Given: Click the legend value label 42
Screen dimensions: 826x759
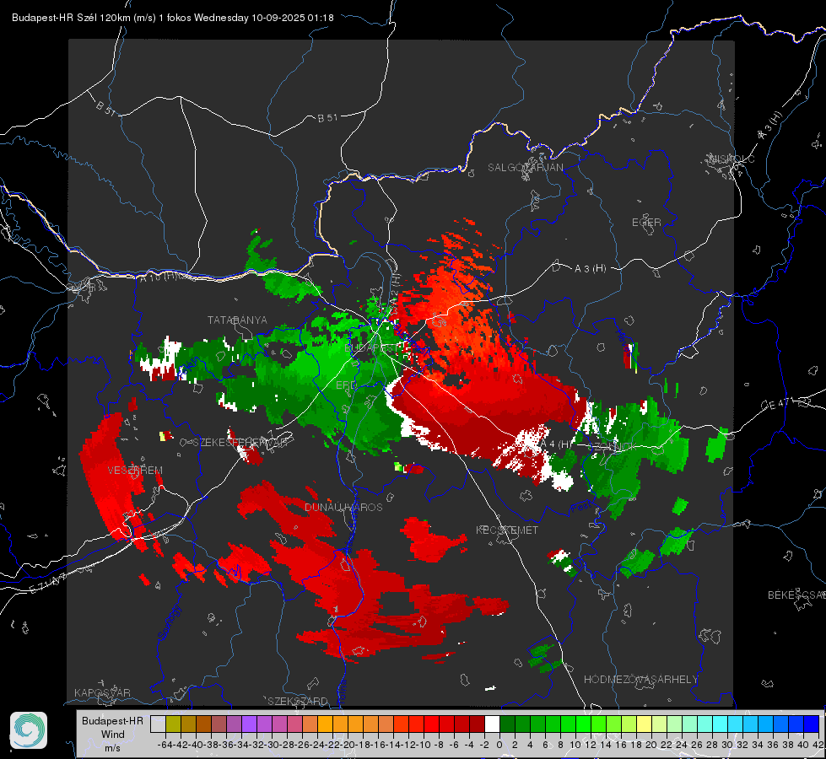Looking at the screenshot, I should 818,745.
